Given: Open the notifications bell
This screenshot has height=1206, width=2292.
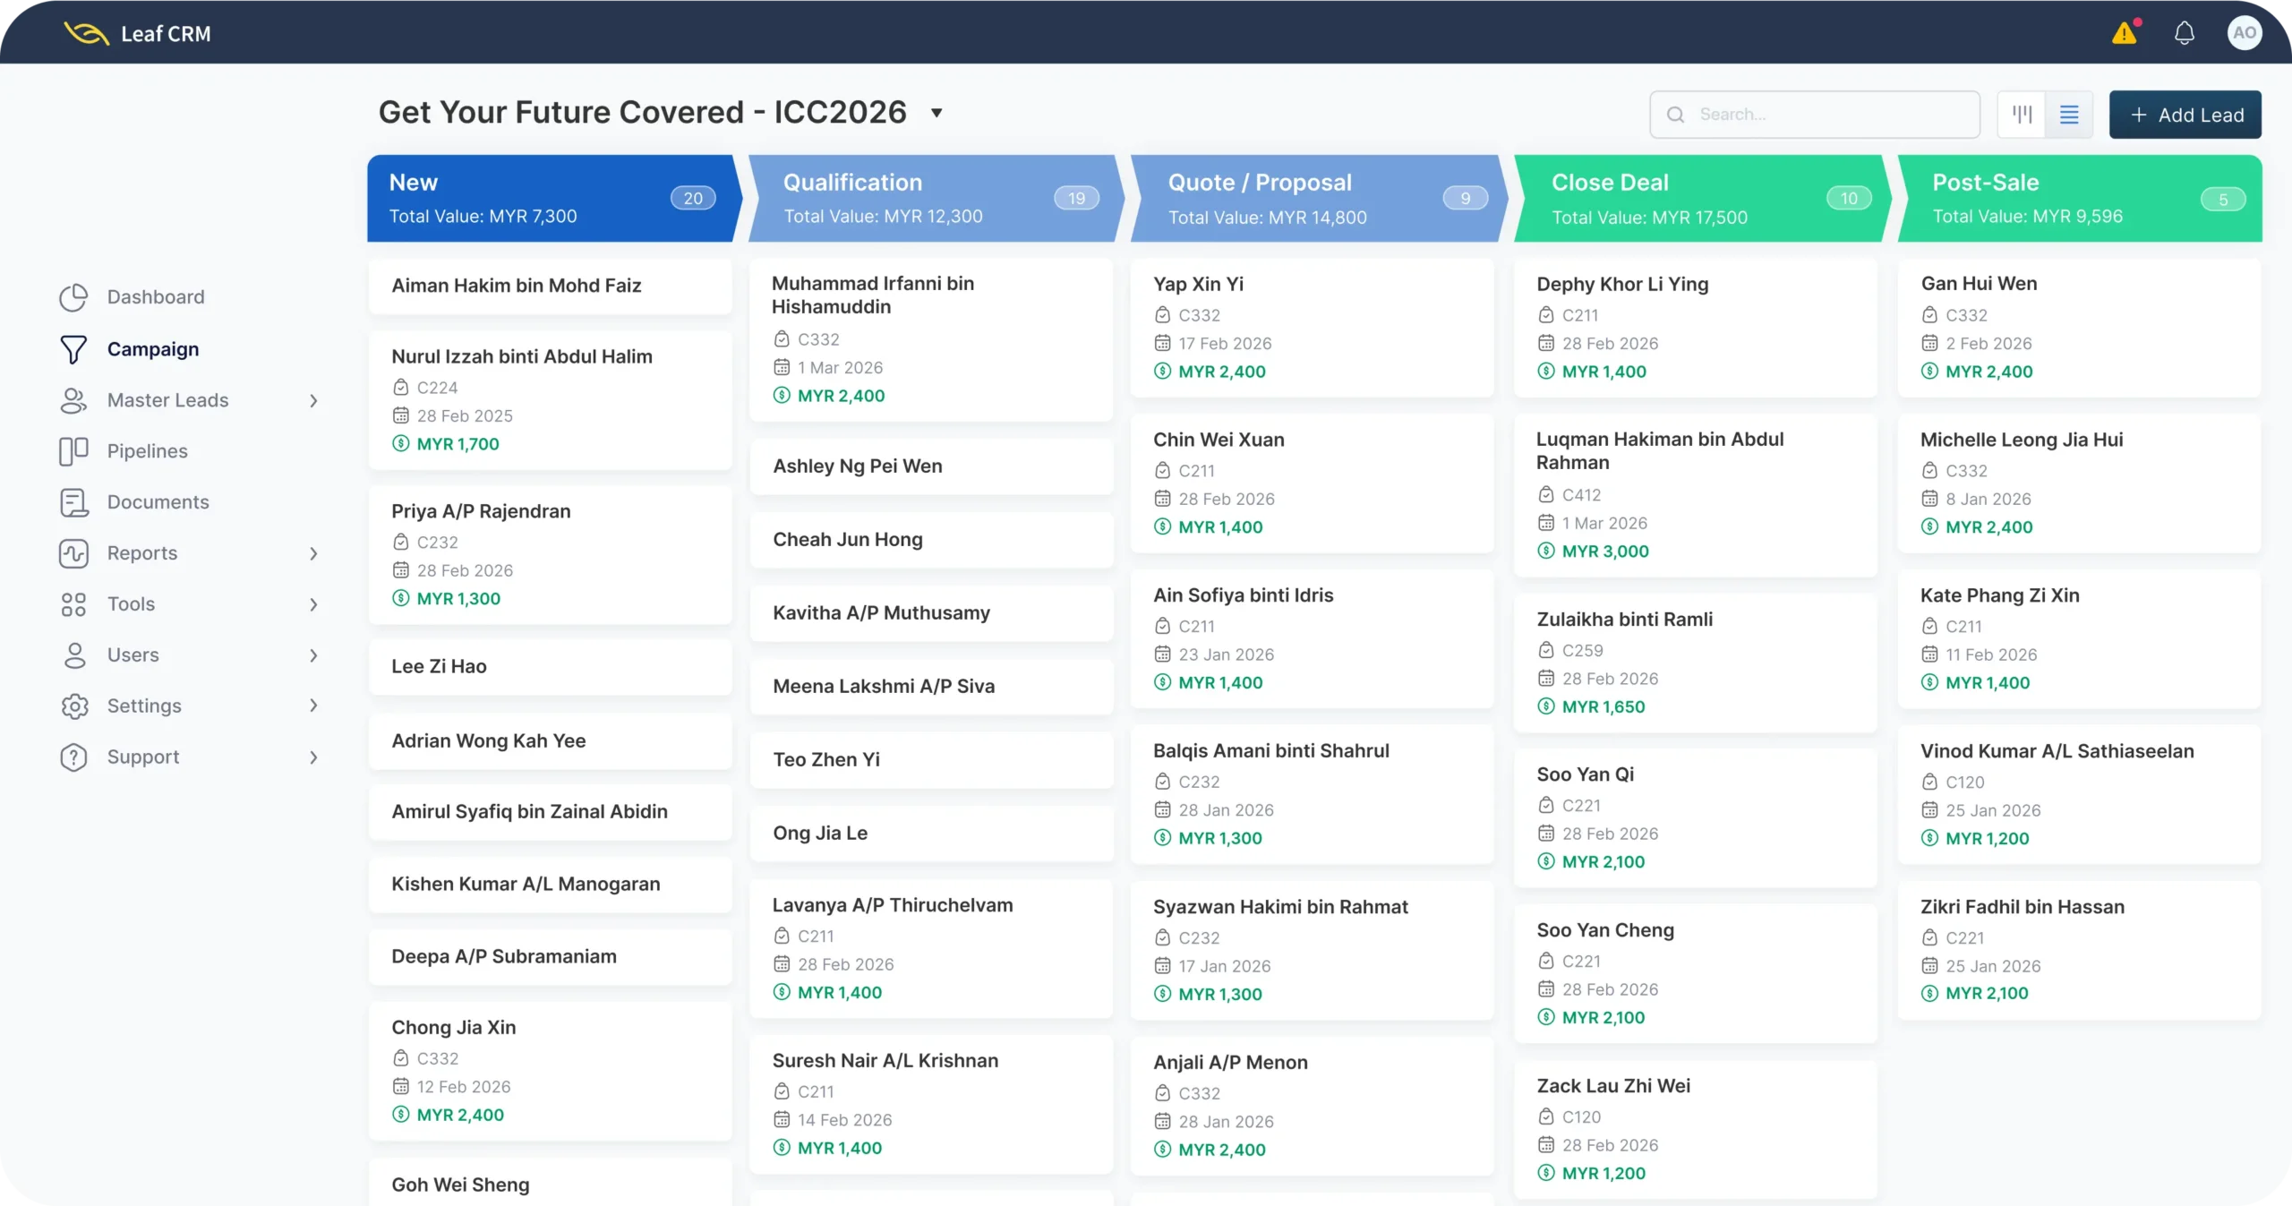Looking at the screenshot, I should 2185,34.
